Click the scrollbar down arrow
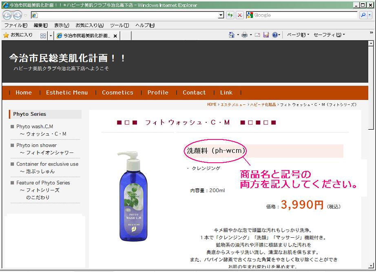Viewport: 376px width, 272px height. tap(371, 265)
